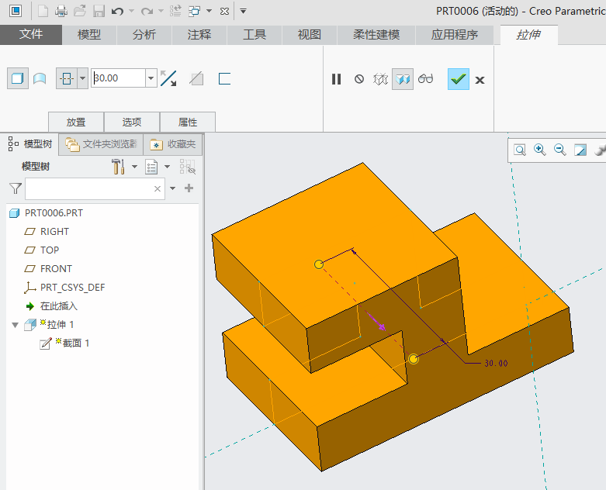
Task: Open the depth type option dropdown
Action: coord(82,78)
